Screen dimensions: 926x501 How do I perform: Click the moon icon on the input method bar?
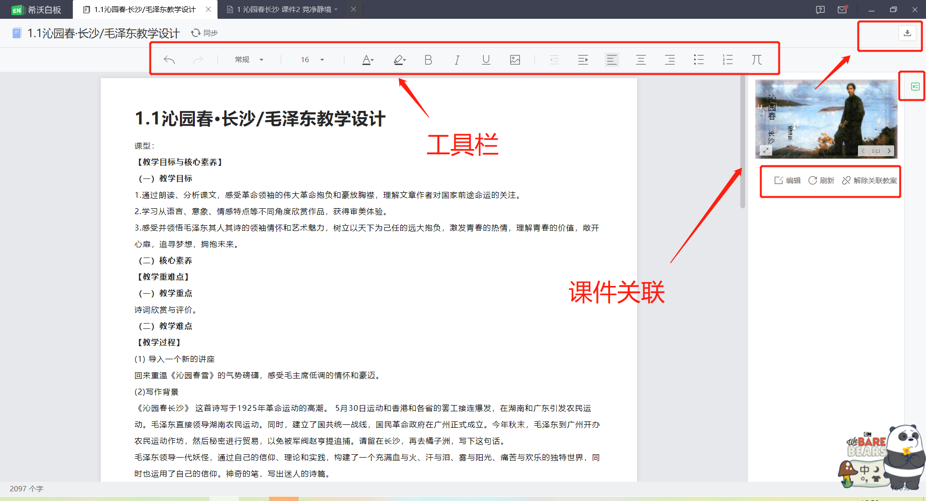877,469
